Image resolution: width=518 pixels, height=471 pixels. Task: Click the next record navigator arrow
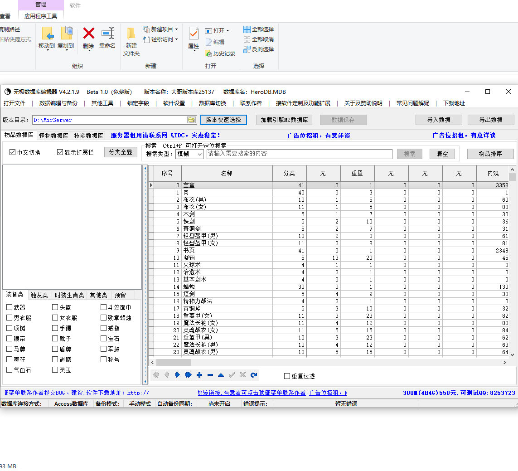177,375
